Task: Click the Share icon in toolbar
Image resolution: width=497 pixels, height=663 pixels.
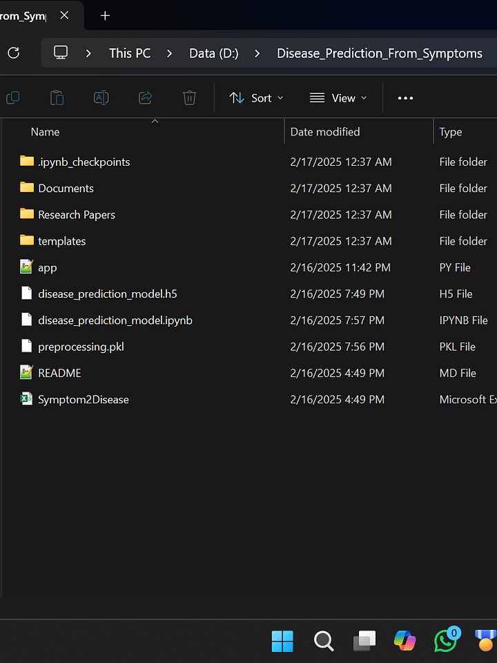Action: (x=146, y=98)
